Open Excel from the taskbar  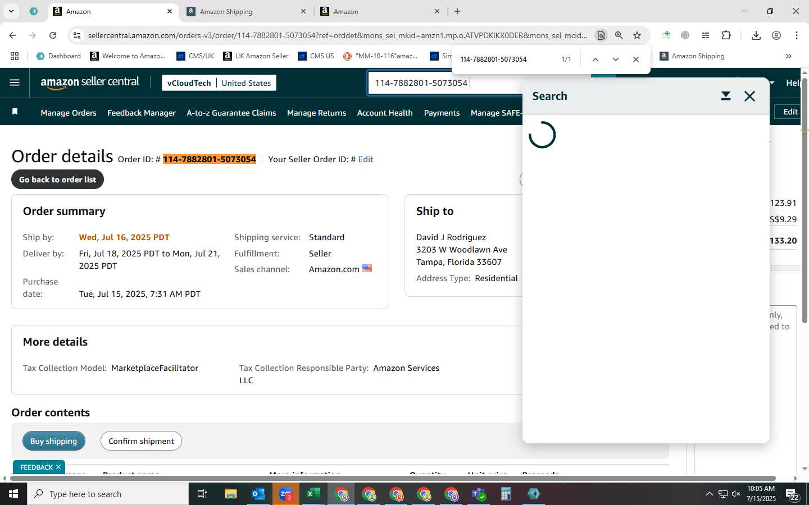point(313,494)
